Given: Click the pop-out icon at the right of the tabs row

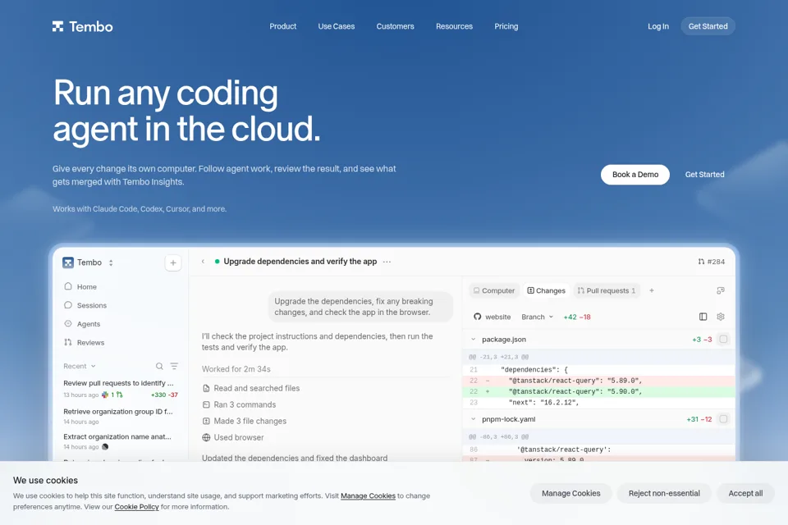Looking at the screenshot, I should coord(721,290).
